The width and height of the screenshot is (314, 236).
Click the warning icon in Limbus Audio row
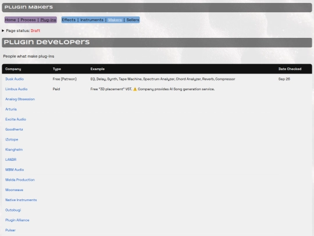coord(135,89)
